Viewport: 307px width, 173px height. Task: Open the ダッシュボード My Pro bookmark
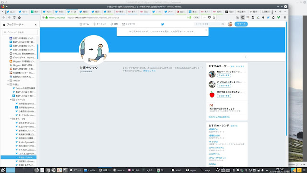click(23, 58)
